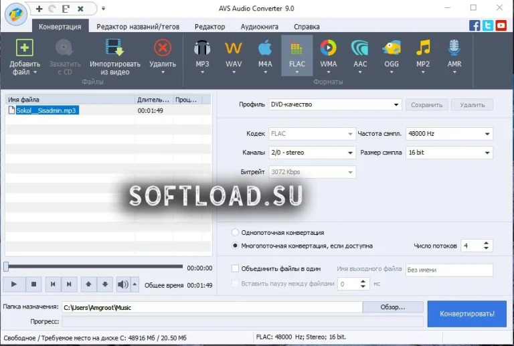The height and width of the screenshot is (346, 514).
Task: Expand the MP3 format arrow below label
Action: 202,72
